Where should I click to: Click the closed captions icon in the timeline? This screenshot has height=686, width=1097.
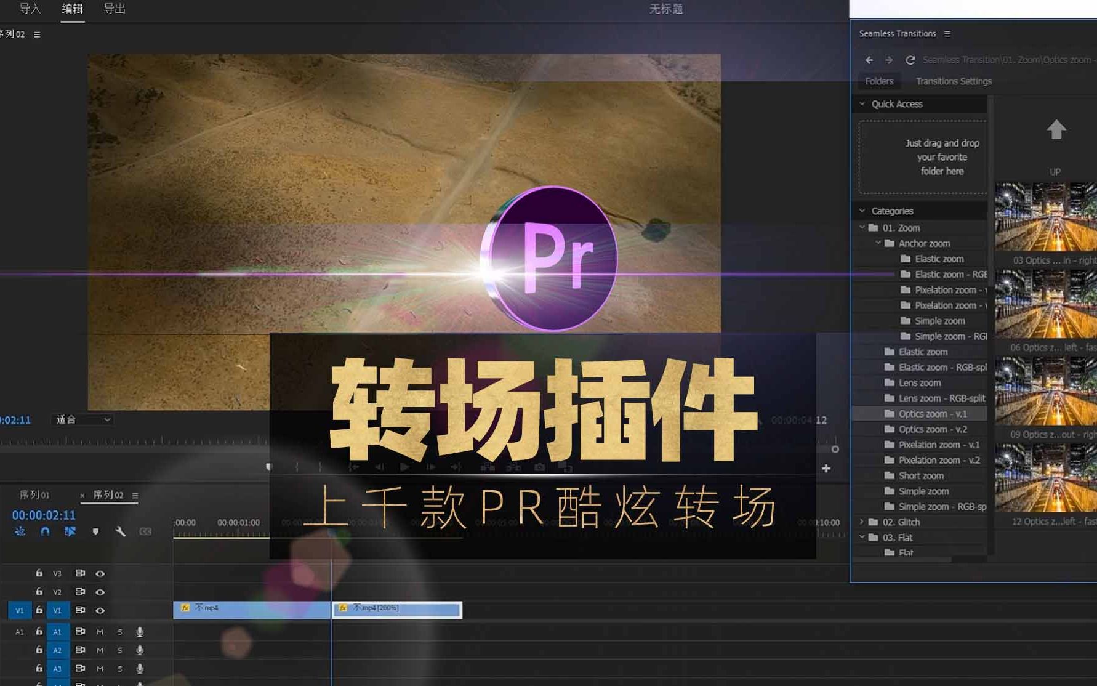(144, 531)
